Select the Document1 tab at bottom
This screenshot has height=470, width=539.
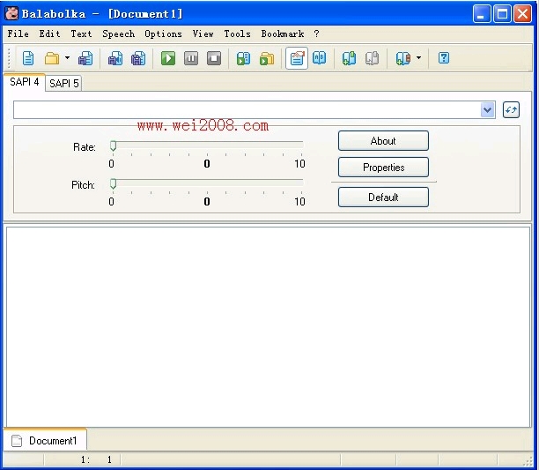(45, 440)
